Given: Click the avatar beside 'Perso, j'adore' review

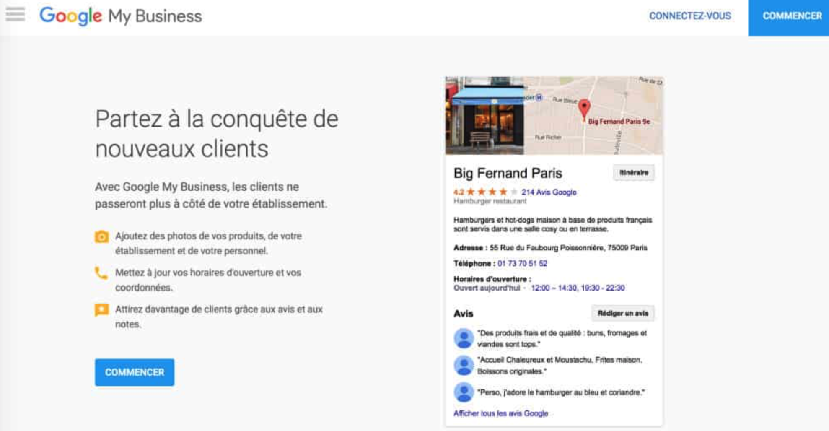Looking at the screenshot, I should [464, 392].
